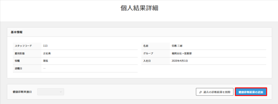Click the スタッフコード label
Screen dimensions: 278x104
coord(24,46)
